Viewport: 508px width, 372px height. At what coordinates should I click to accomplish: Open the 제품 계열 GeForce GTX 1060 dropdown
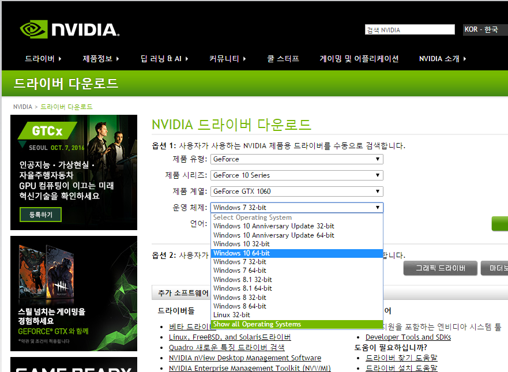point(297,191)
